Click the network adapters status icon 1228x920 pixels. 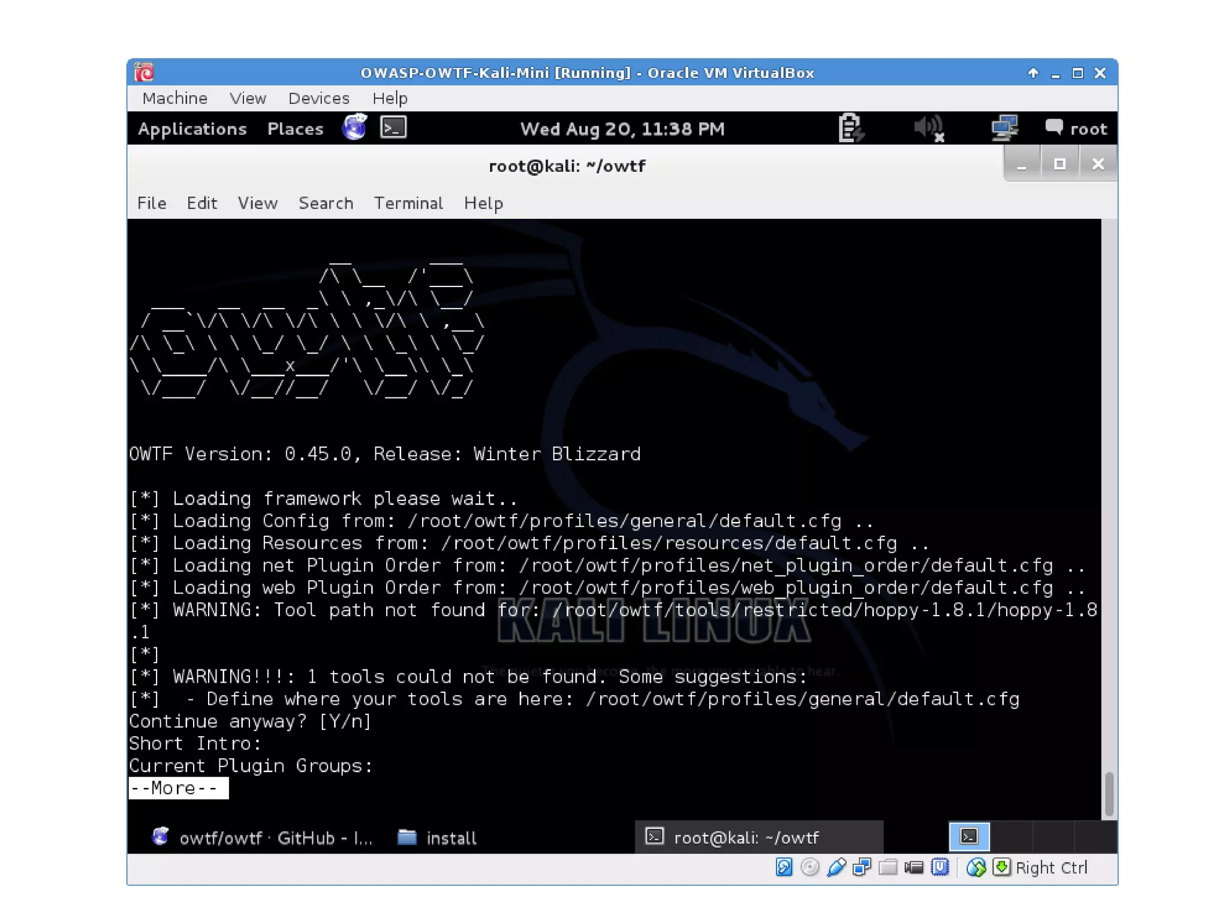(862, 867)
